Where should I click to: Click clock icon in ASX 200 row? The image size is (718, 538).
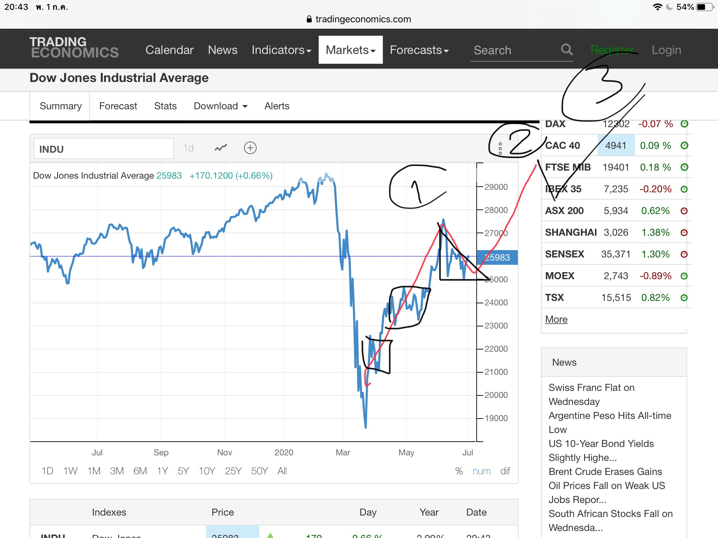click(x=684, y=211)
